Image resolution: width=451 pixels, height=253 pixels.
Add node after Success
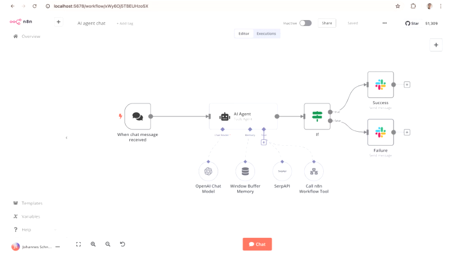point(407,85)
